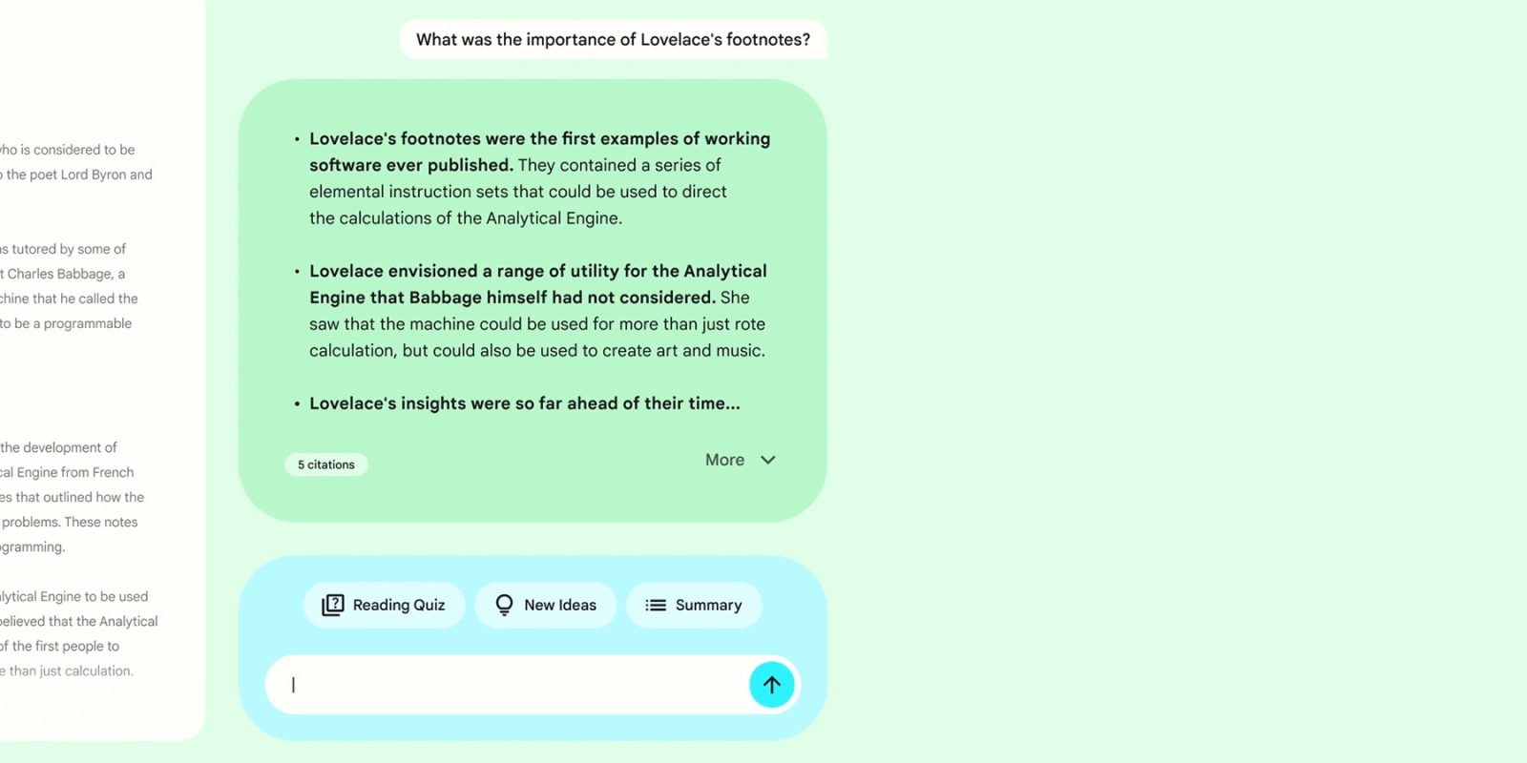Screen dimensions: 1527x763
Task: Click the Reading Quiz question-mark icon
Action: [x=332, y=605]
